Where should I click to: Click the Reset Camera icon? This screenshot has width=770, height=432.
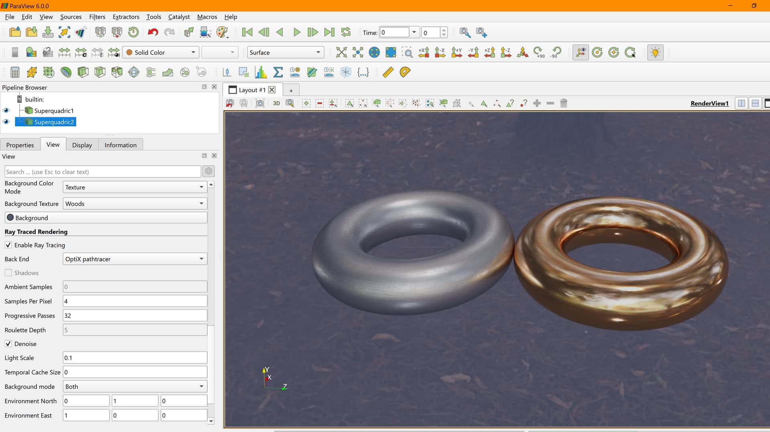click(x=341, y=52)
